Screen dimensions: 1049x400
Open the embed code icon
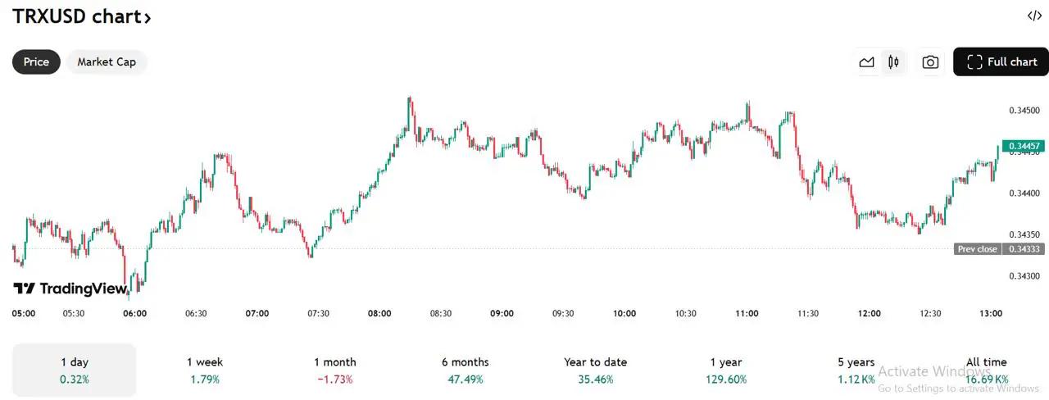click(x=1034, y=16)
